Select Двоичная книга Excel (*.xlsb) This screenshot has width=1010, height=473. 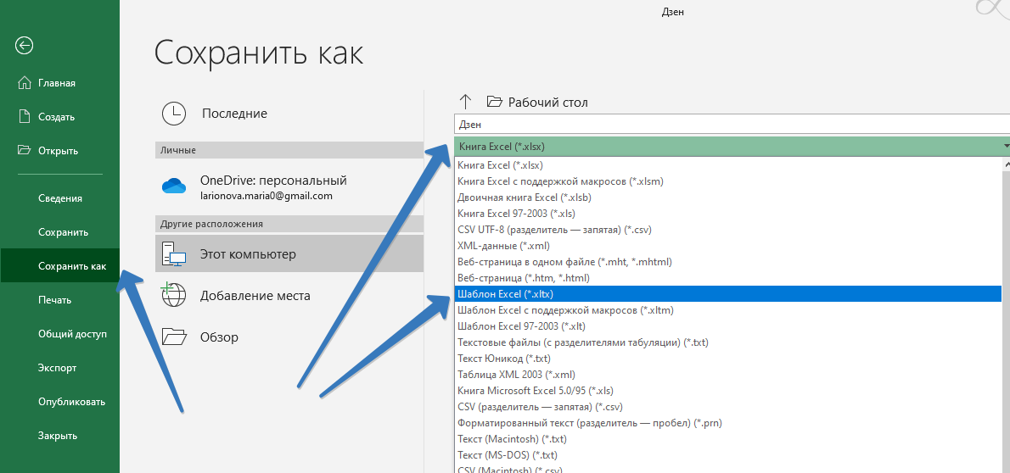point(728,198)
